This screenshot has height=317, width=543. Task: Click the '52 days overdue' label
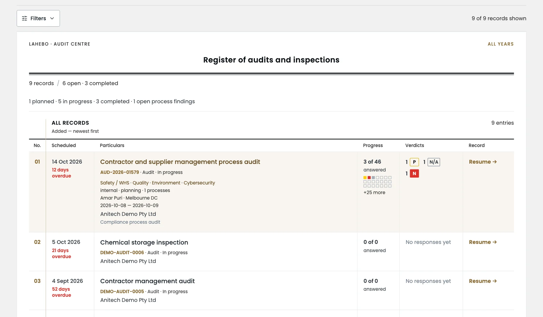(62, 292)
